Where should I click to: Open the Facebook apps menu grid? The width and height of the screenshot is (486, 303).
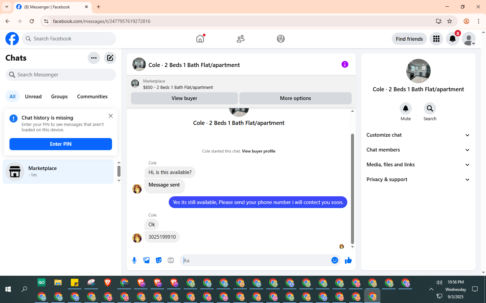tap(436, 39)
